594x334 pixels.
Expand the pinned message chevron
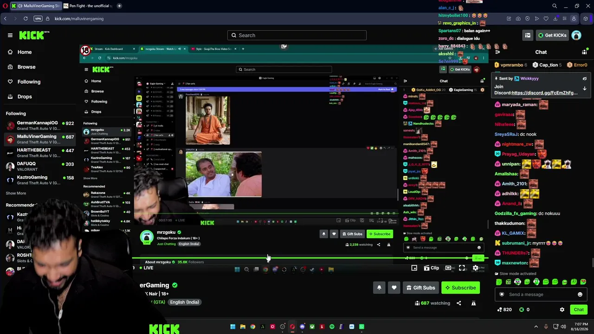coord(585,88)
